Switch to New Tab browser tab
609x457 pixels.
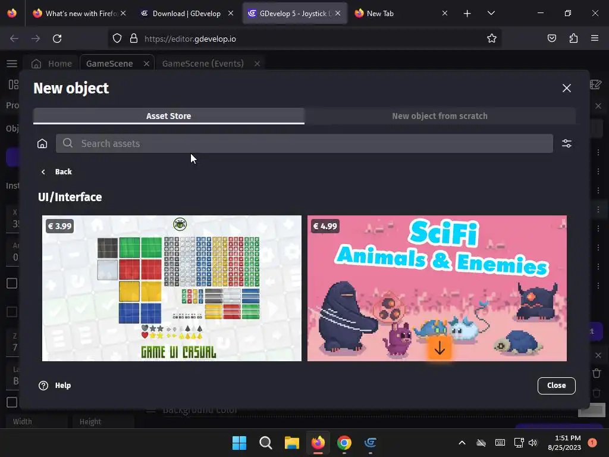[400, 14]
